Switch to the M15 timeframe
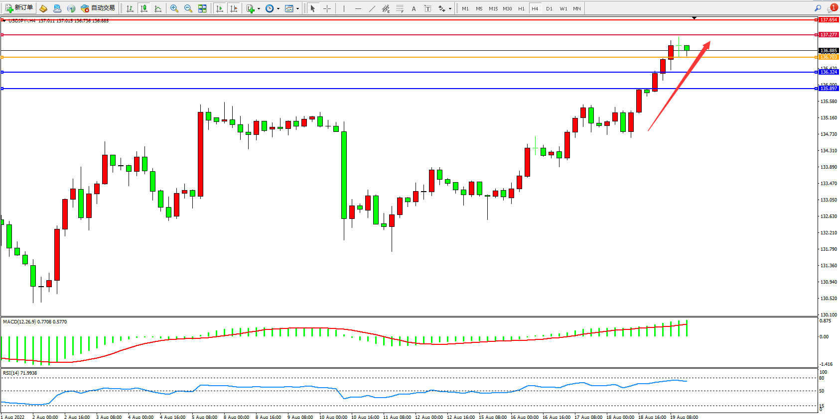 click(x=493, y=8)
